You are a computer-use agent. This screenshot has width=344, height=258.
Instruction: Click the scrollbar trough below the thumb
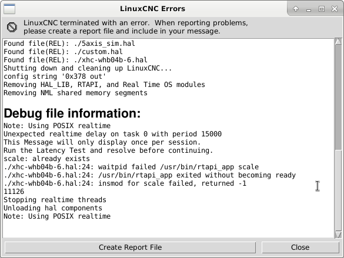tap(338, 190)
